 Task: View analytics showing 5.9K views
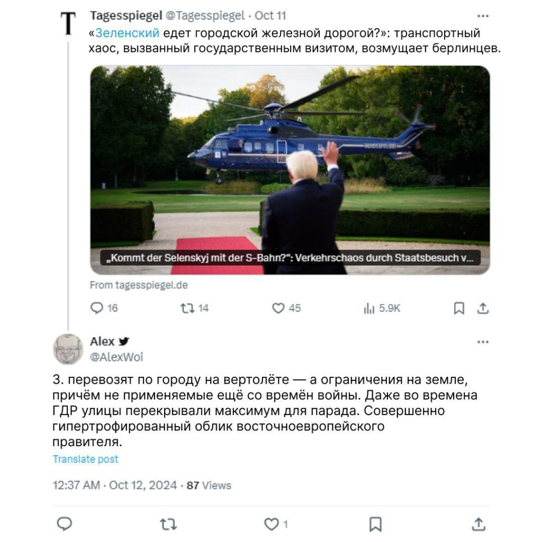click(x=382, y=308)
